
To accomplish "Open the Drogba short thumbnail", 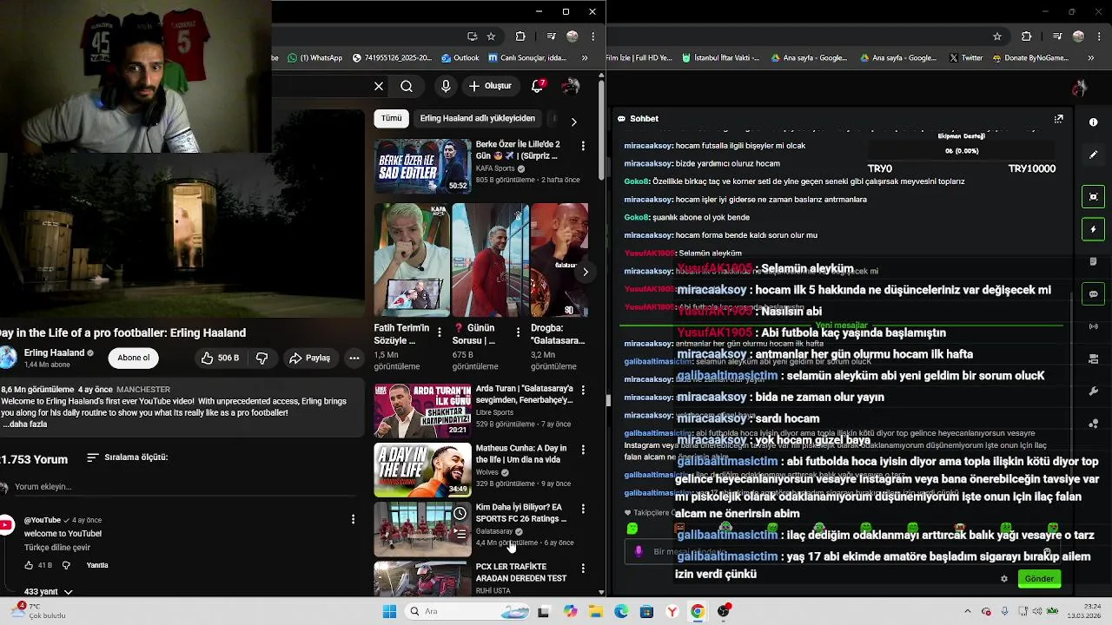I will coord(559,260).
